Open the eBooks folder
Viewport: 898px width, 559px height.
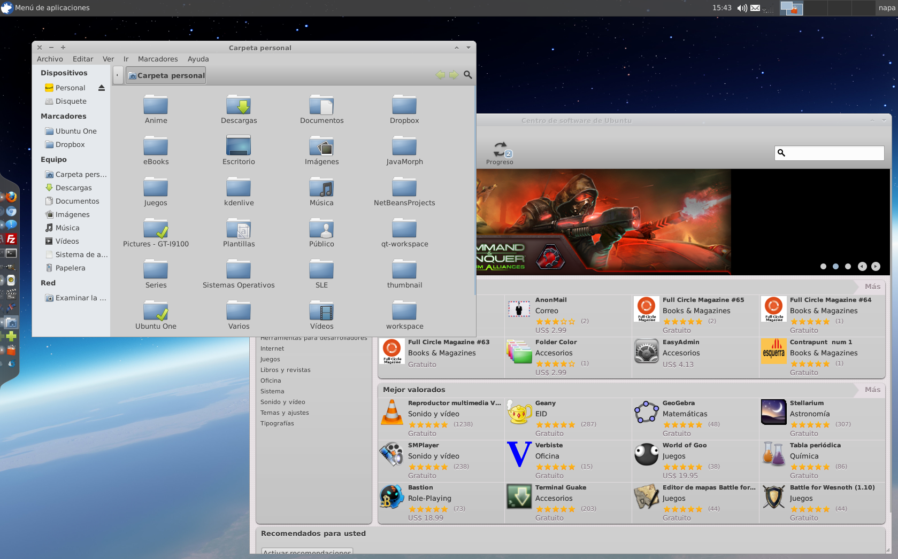click(156, 150)
